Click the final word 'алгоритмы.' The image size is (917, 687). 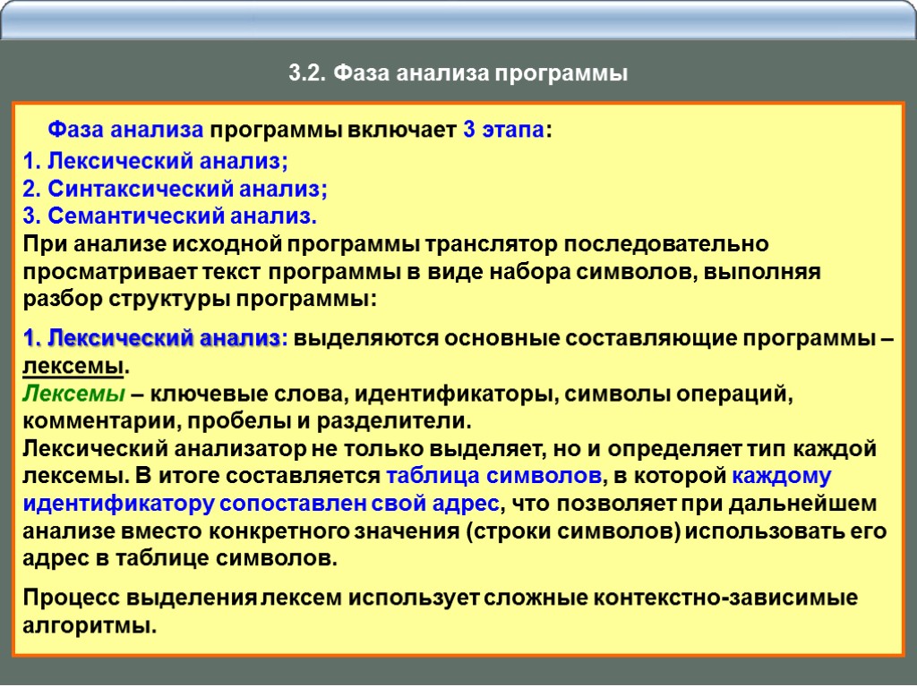coord(90,625)
